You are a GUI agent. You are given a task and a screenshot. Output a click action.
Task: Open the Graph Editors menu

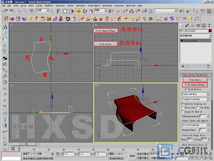[94, 6]
